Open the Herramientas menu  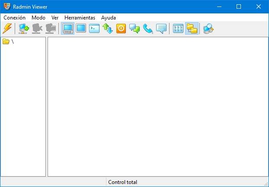(x=80, y=18)
